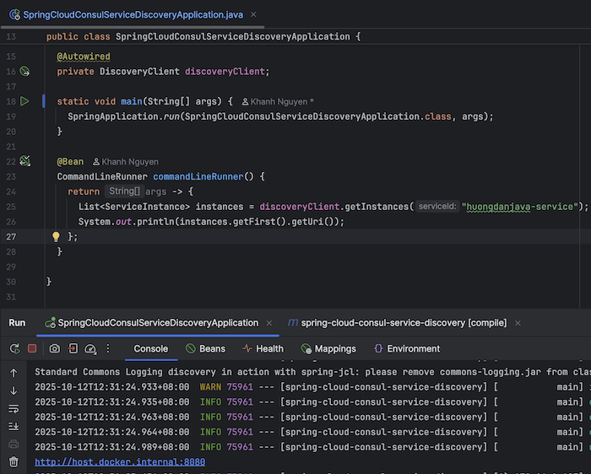Rerun the SpringCloudConsulServiceDiscoveryApplication
Viewport: 591px width, 474px height.
(x=14, y=348)
